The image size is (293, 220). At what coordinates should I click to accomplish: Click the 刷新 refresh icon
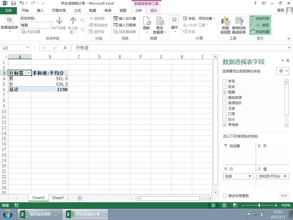tap(146, 21)
